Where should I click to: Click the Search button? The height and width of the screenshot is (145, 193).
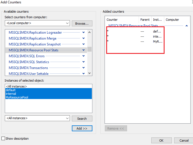82,119
